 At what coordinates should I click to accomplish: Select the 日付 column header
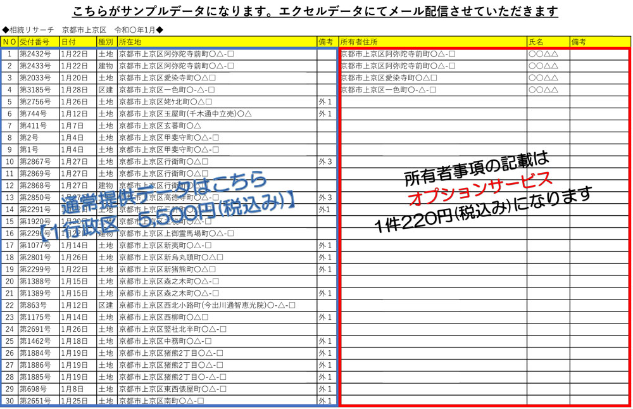tap(77, 42)
